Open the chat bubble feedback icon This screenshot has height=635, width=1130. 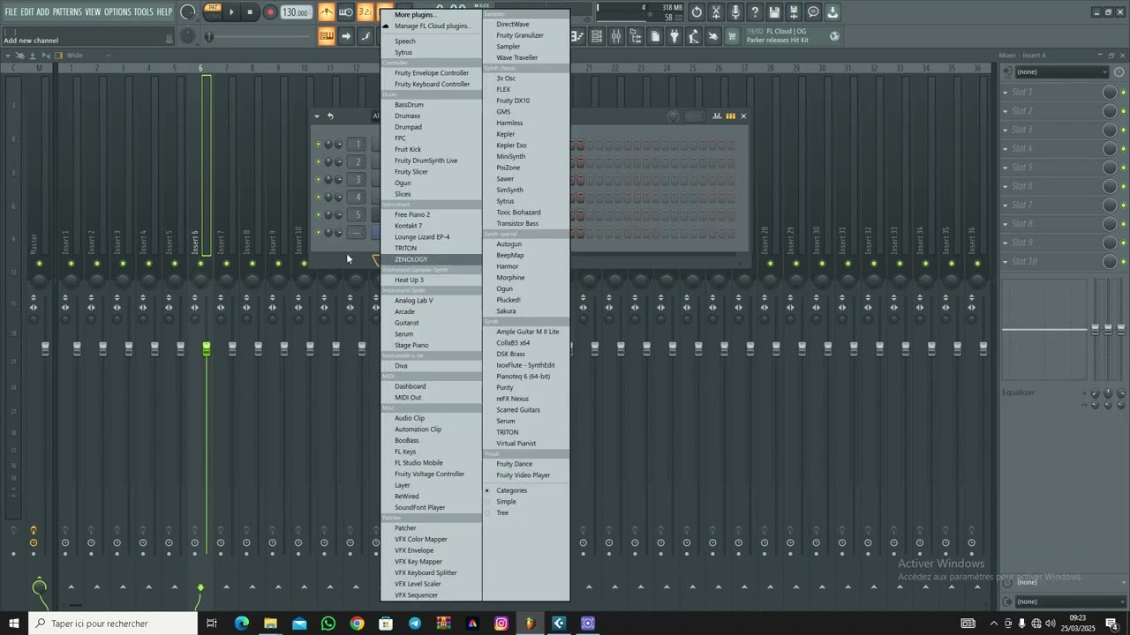(814, 12)
